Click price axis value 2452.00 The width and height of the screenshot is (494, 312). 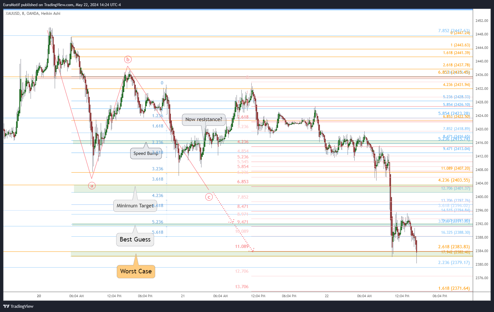pos(482,21)
